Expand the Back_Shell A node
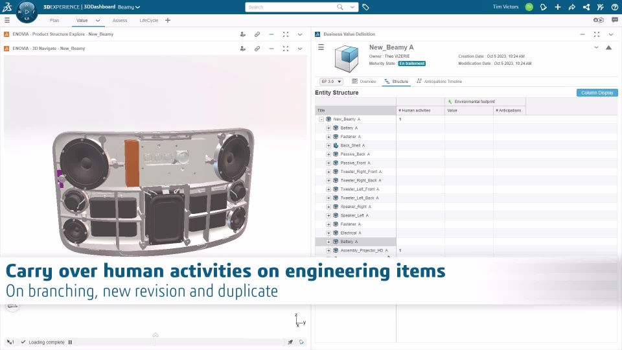622x350 pixels. click(x=328, y=146)
